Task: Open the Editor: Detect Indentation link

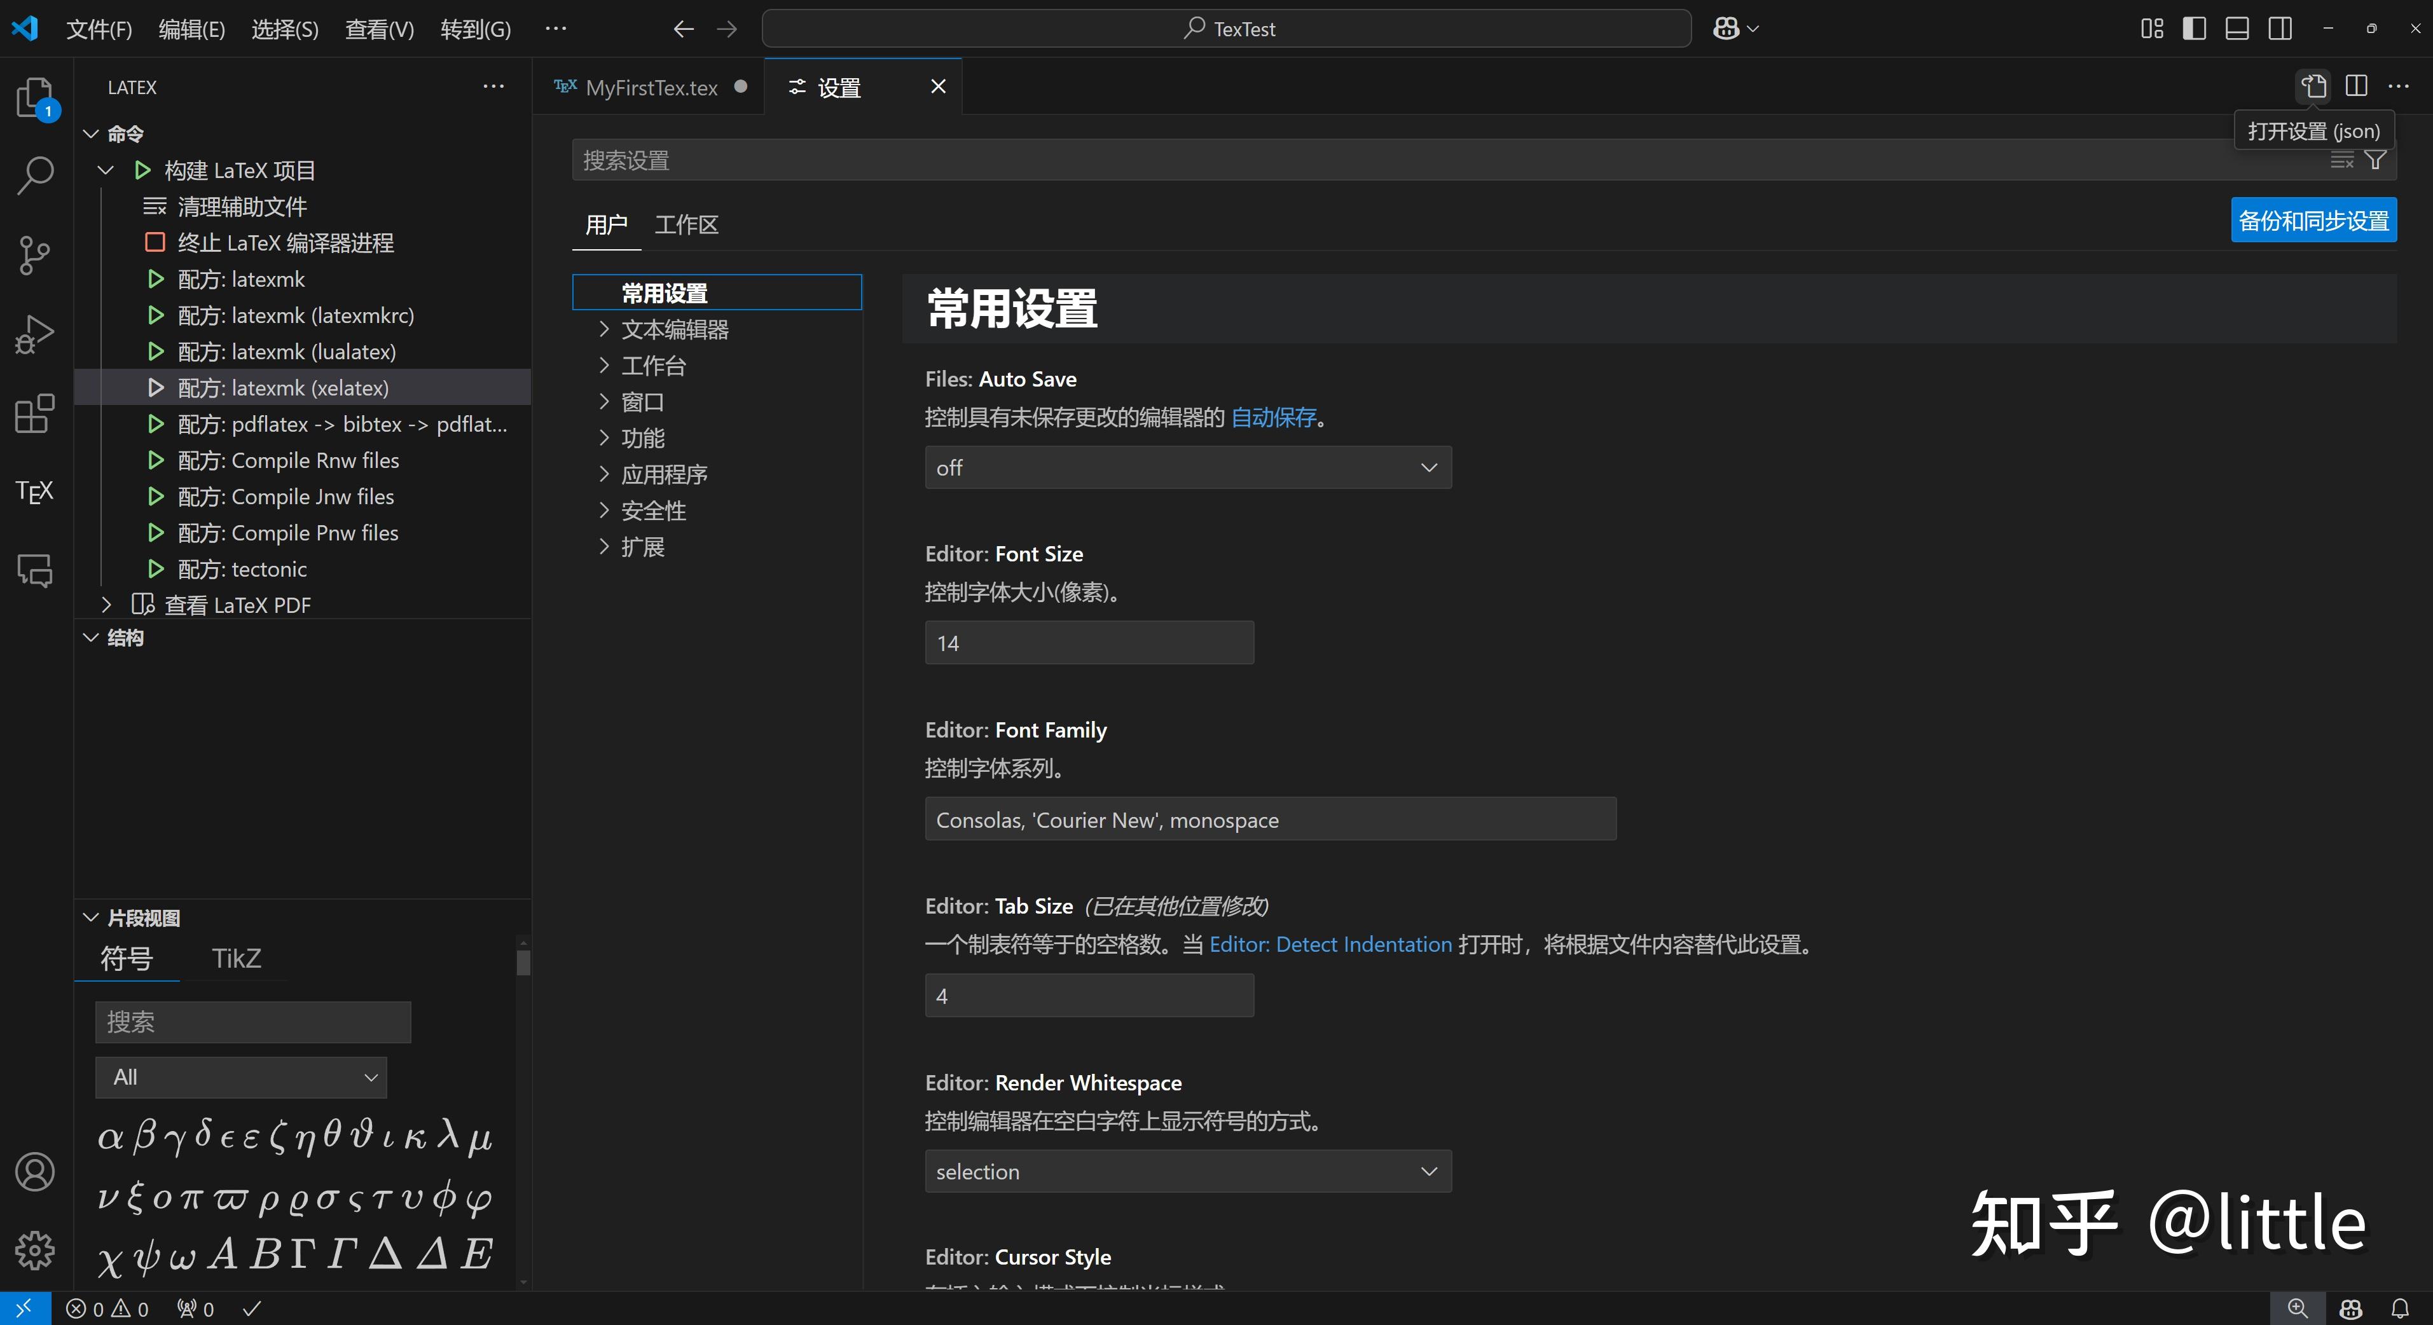Action: click(x=1332, y=944)
